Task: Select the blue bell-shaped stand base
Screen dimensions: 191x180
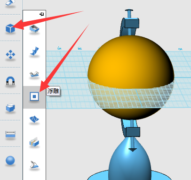Action: tap(130, 159)
